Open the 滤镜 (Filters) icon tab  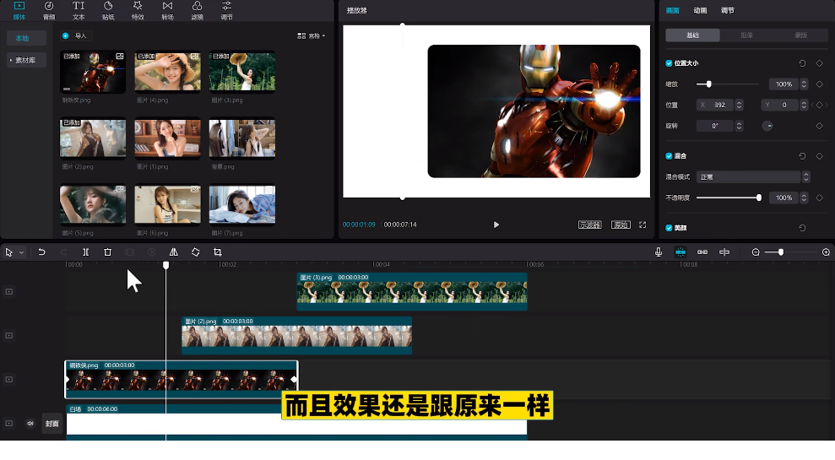(x=197, y=11)
